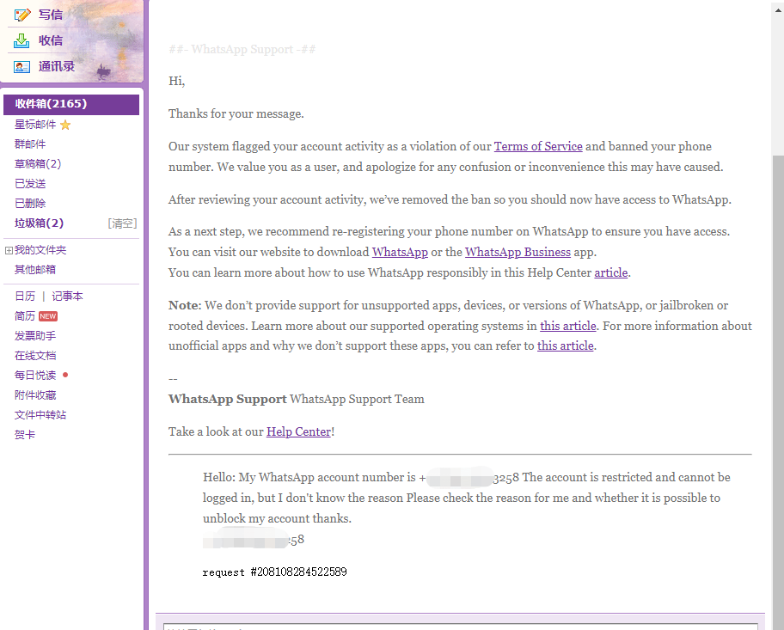
Task: Open the 已删除 deleted folder
Action: (x=30, y=203)
